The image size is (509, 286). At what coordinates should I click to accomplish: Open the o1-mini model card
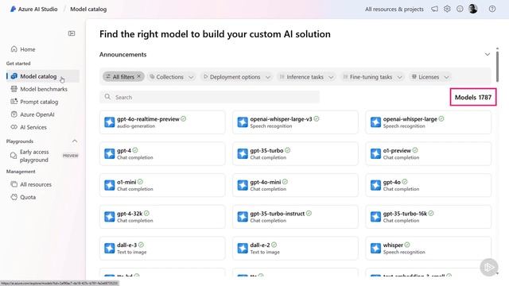point(162,185)
